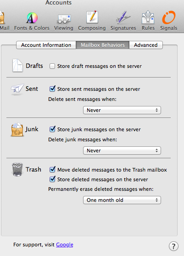Open Junk Mail preferences pane

tap(5, 21)
